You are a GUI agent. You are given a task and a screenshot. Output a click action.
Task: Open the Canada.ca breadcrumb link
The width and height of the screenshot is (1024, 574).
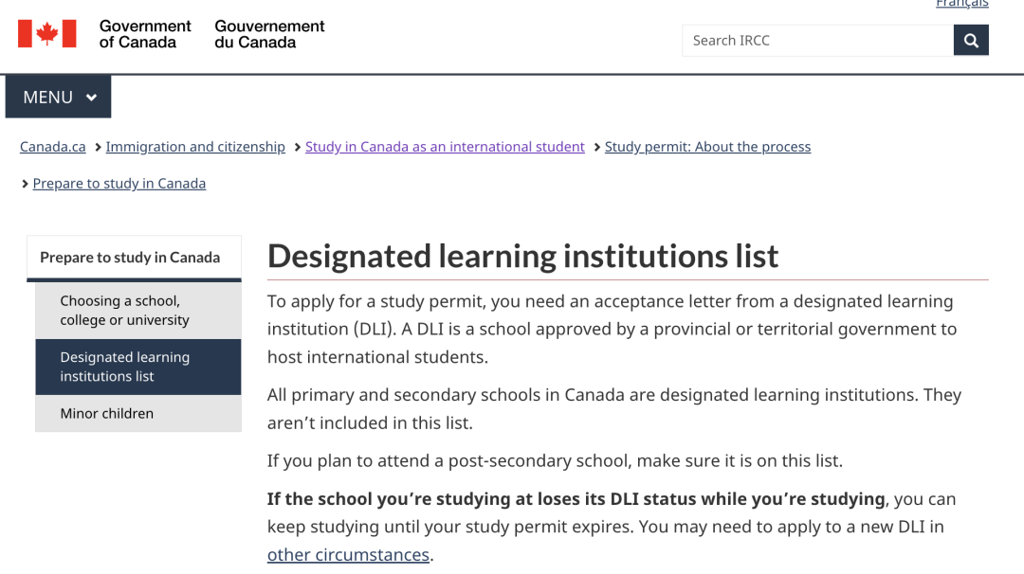click(x=52, y=147)
